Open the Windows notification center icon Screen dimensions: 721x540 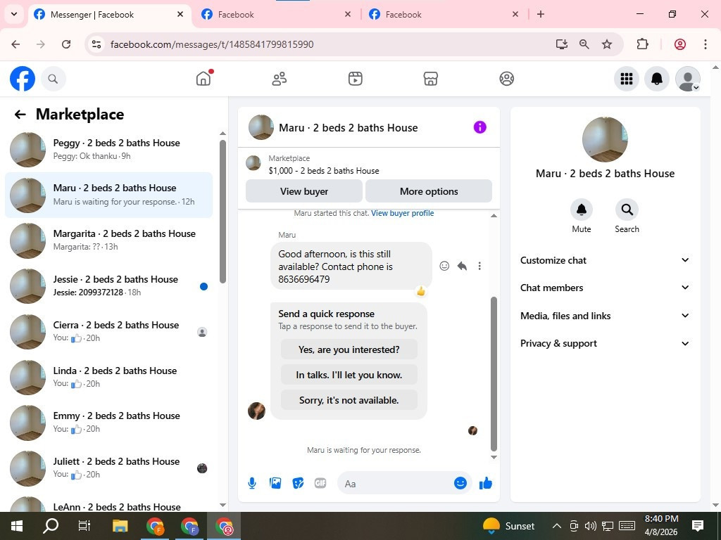698,526
